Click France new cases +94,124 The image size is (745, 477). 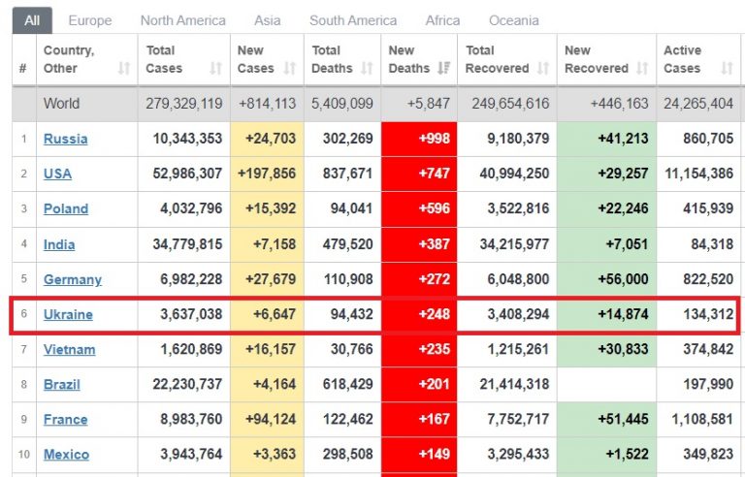pyautogui.click(x=271, y=420)
